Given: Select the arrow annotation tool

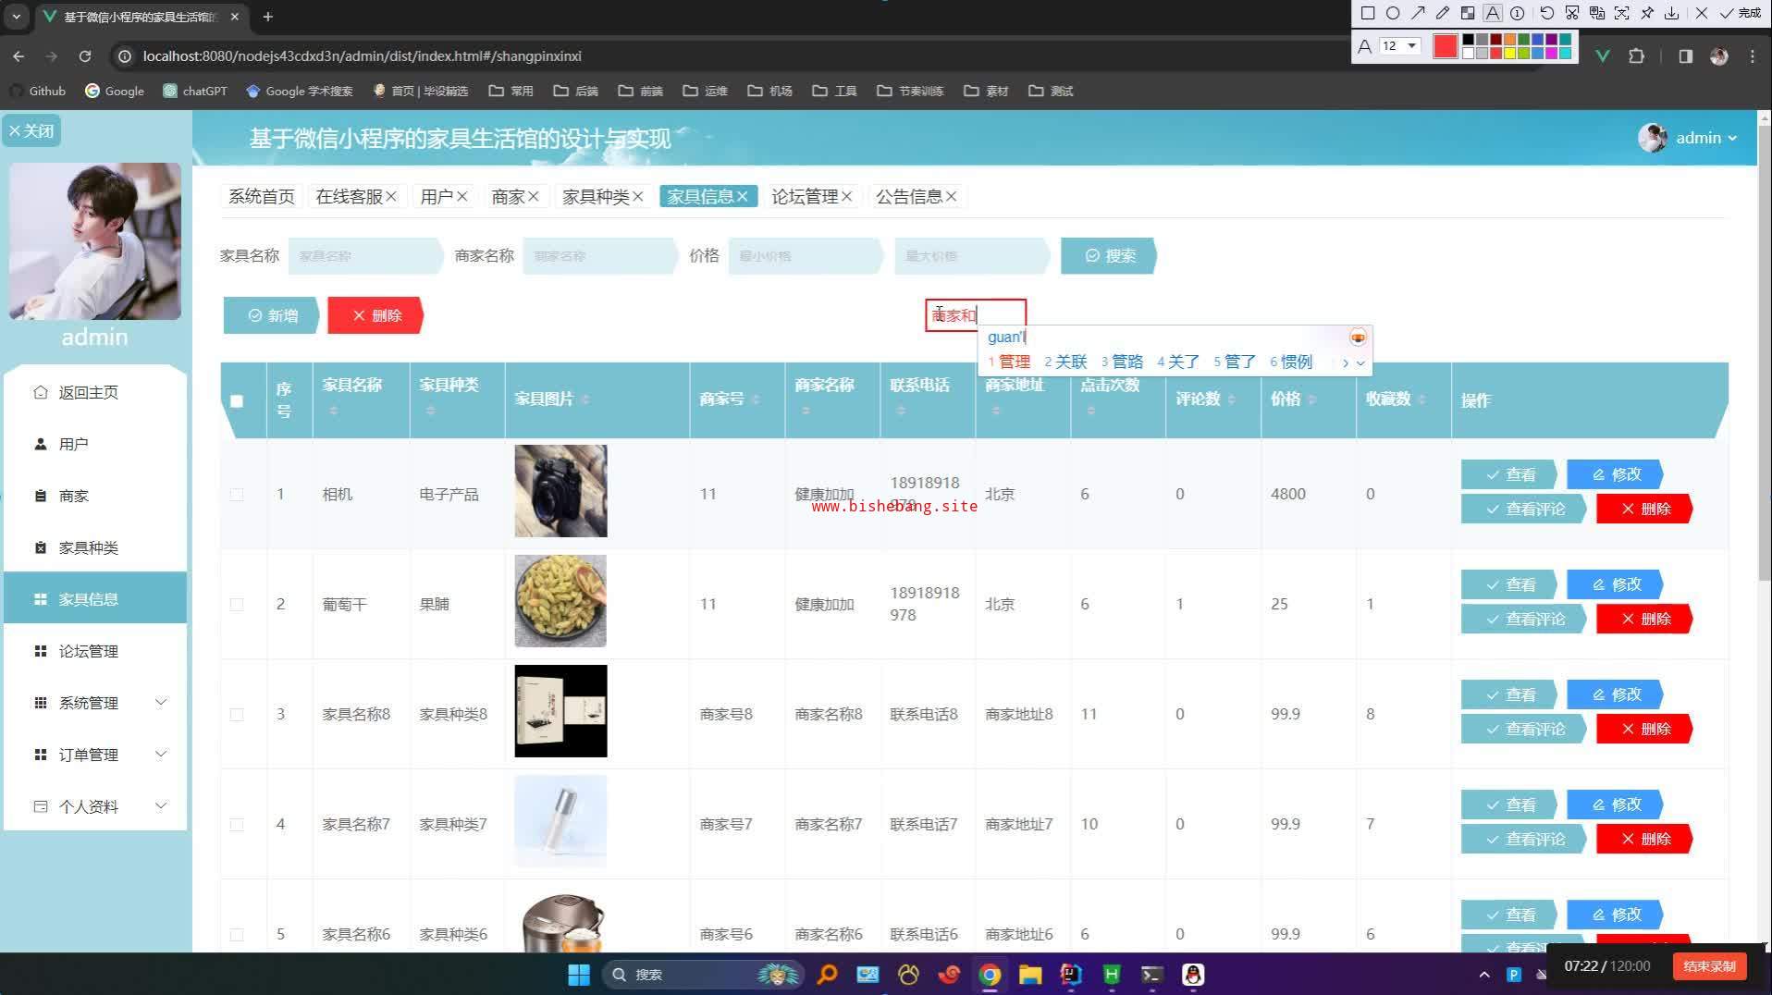Looking at the screenshot, I should (x=1418, y=13).
